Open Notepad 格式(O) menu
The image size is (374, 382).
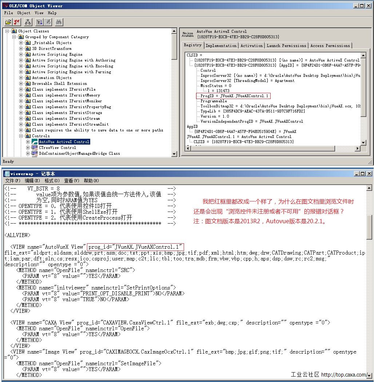pyautogui.click(x=52, y=181)
